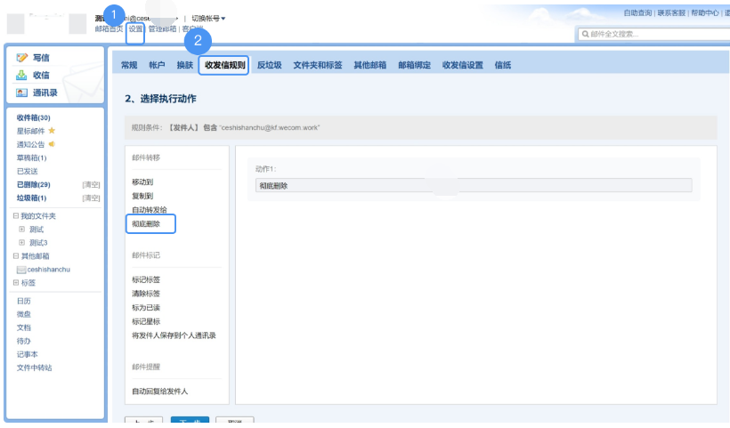Collapse the 我的文件夹 tree section
This screenshot has width=730, height=428.
coord(15,216)
